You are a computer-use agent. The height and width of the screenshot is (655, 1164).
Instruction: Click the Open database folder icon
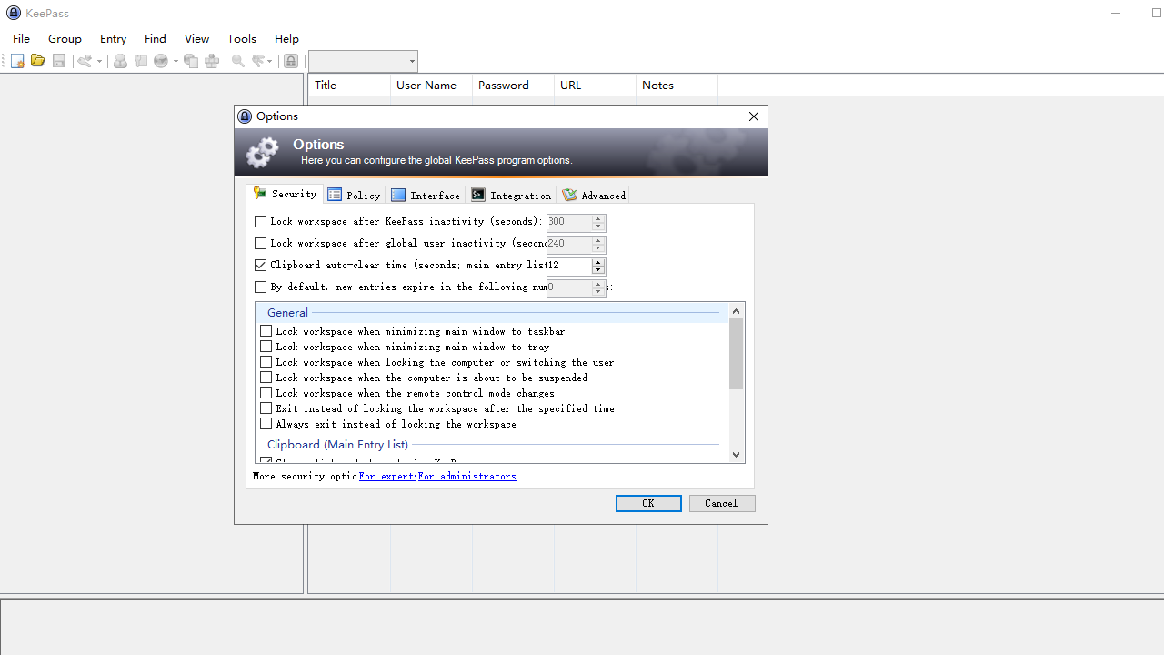[x=37, y=61]
